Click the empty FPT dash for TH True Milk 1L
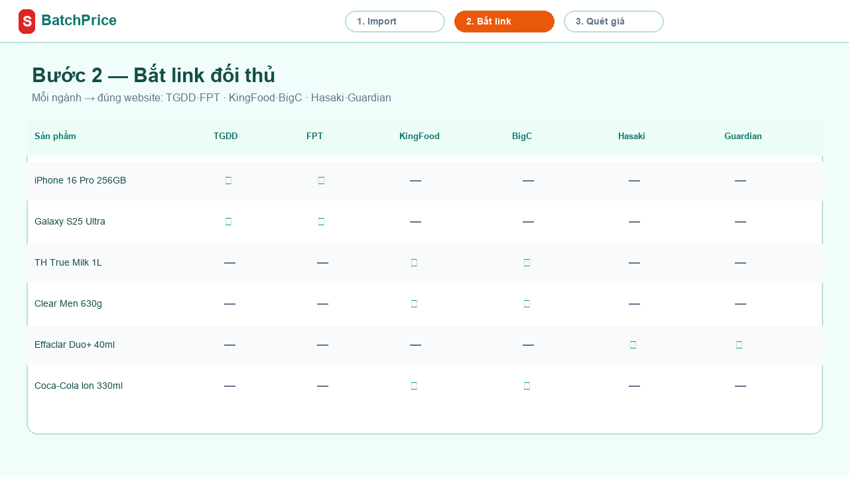The width and height of the screenshot is (849, 477). (322, 262)
